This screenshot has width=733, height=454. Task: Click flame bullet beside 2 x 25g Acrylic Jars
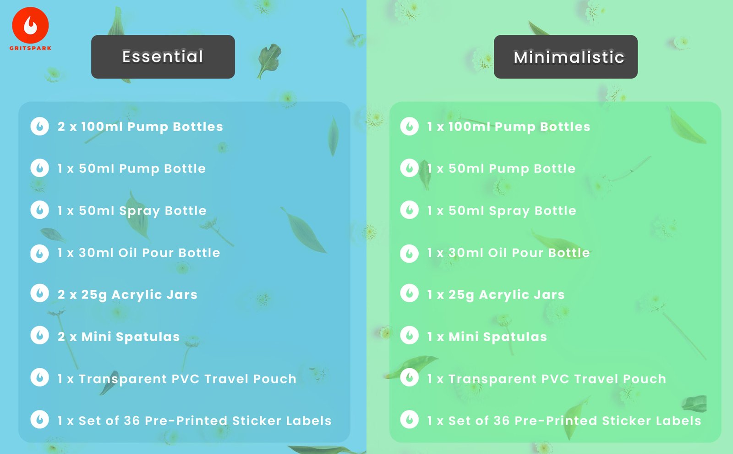40,293
